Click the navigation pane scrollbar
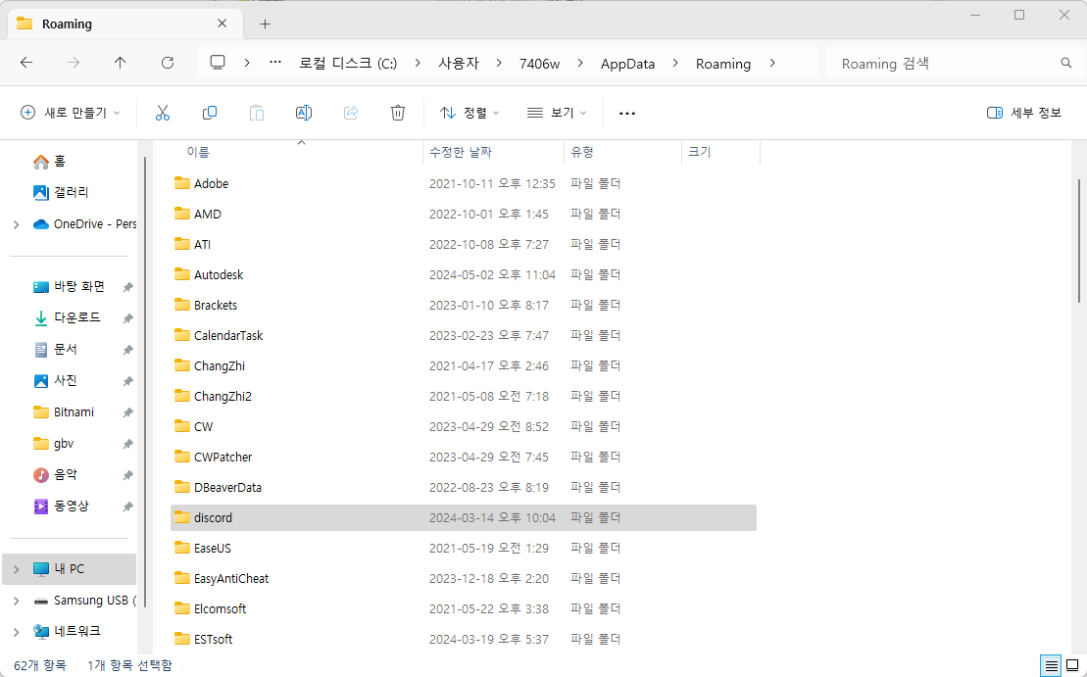 coord(145,381)
